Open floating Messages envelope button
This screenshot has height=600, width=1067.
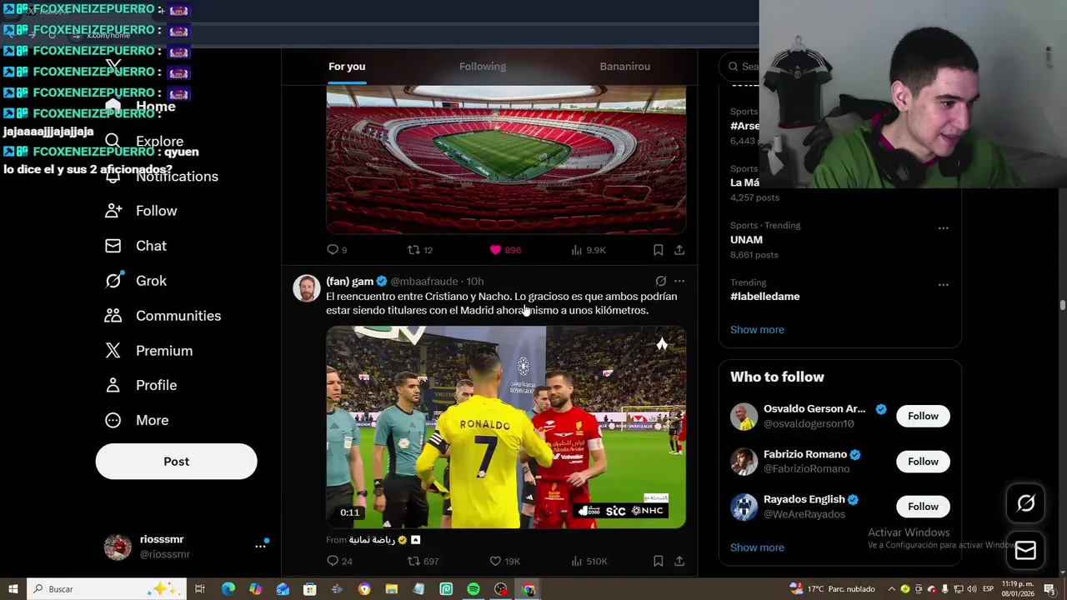[1025, 550]
